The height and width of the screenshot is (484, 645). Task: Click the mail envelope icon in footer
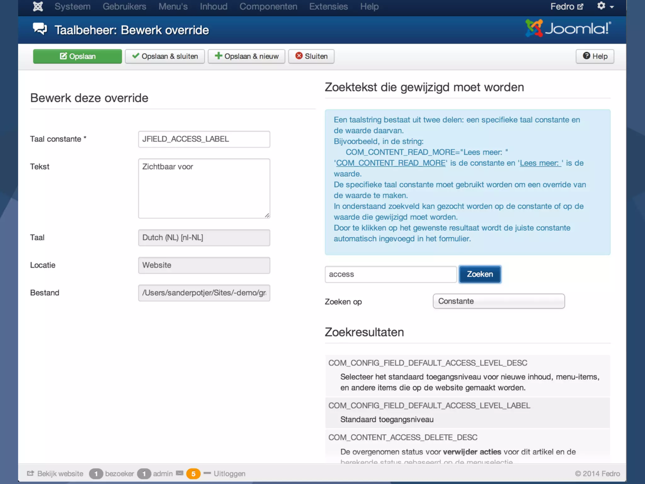(180, 473)
